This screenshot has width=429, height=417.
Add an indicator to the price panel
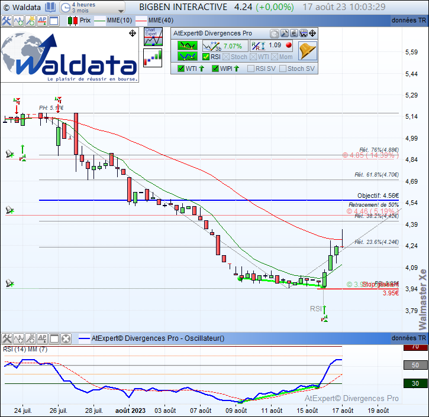pos(18,21)
